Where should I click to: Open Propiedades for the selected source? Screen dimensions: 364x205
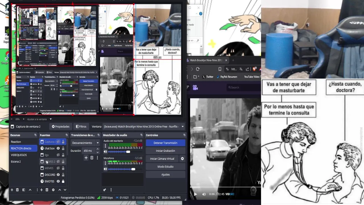coord(61,127)
